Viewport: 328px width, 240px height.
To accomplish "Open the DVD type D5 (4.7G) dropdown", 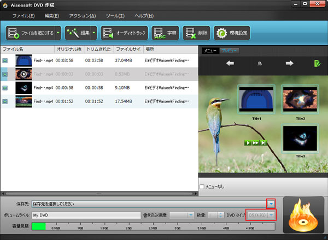I will [261, 215].
